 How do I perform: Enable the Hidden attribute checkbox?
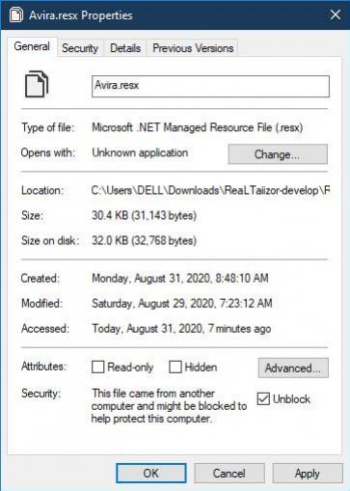click(x=175, y=367)
